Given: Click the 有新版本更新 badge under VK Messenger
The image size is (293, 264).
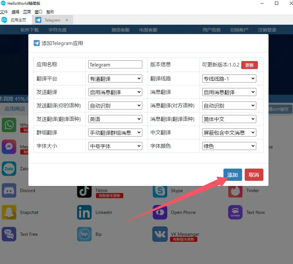Looking at the screenshot, I should click(184, 239).
